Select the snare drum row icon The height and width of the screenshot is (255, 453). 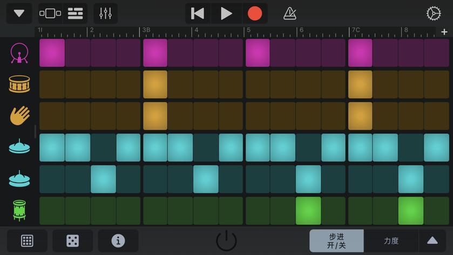click(x=19, y=84)
